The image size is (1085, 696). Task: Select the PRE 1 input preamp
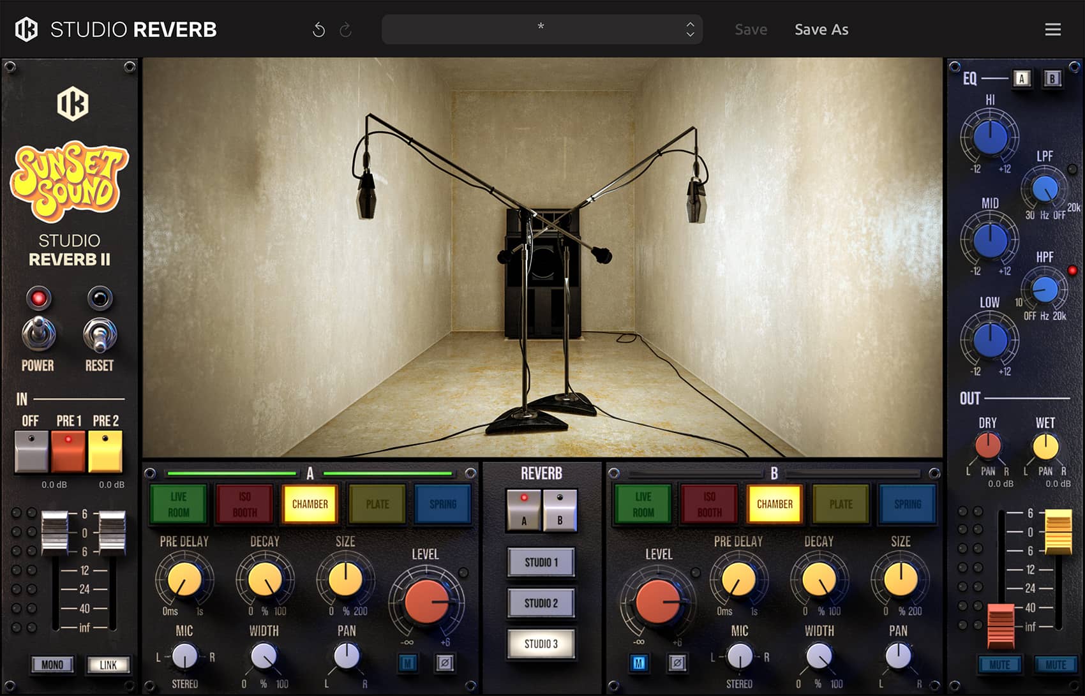click(68, 450)
